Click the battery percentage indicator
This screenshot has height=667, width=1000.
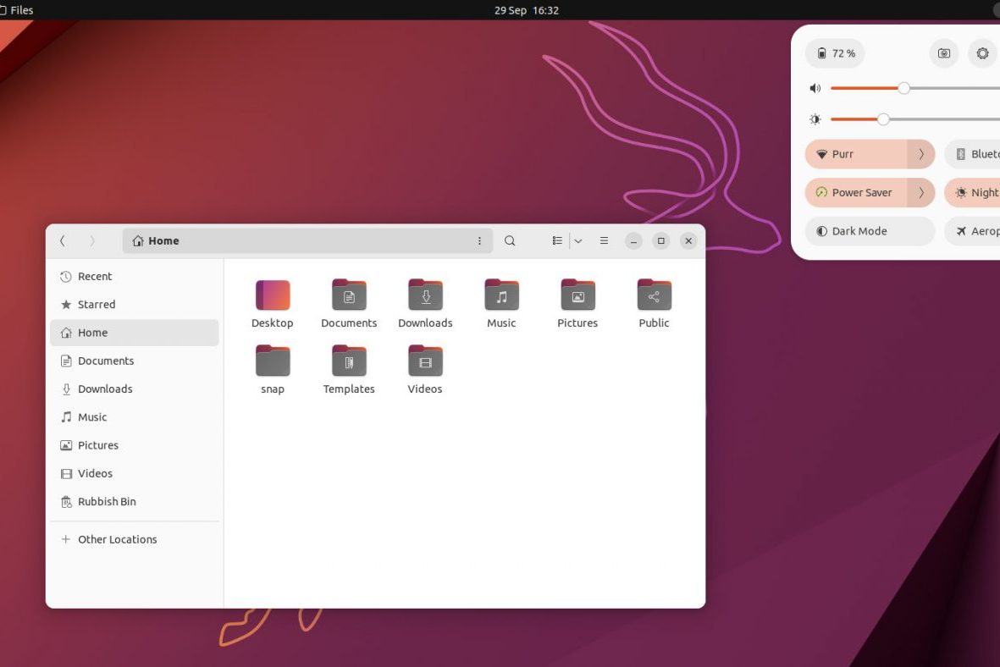833,52
